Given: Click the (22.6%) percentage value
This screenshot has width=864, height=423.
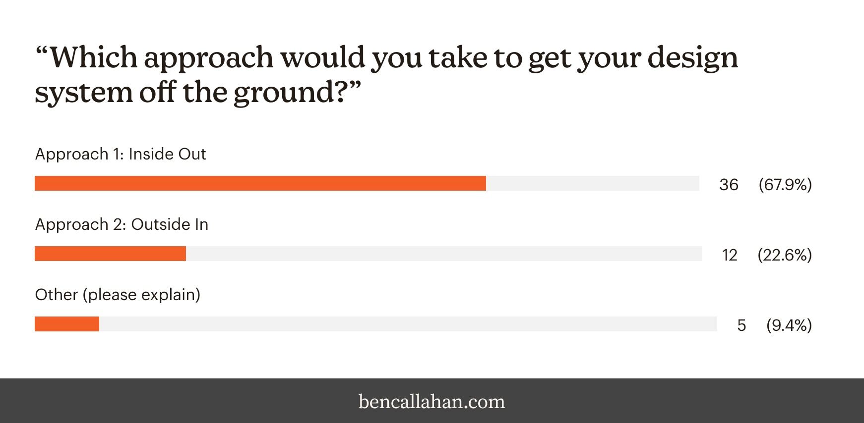Looking at the screenshot, I should [785, 255].
